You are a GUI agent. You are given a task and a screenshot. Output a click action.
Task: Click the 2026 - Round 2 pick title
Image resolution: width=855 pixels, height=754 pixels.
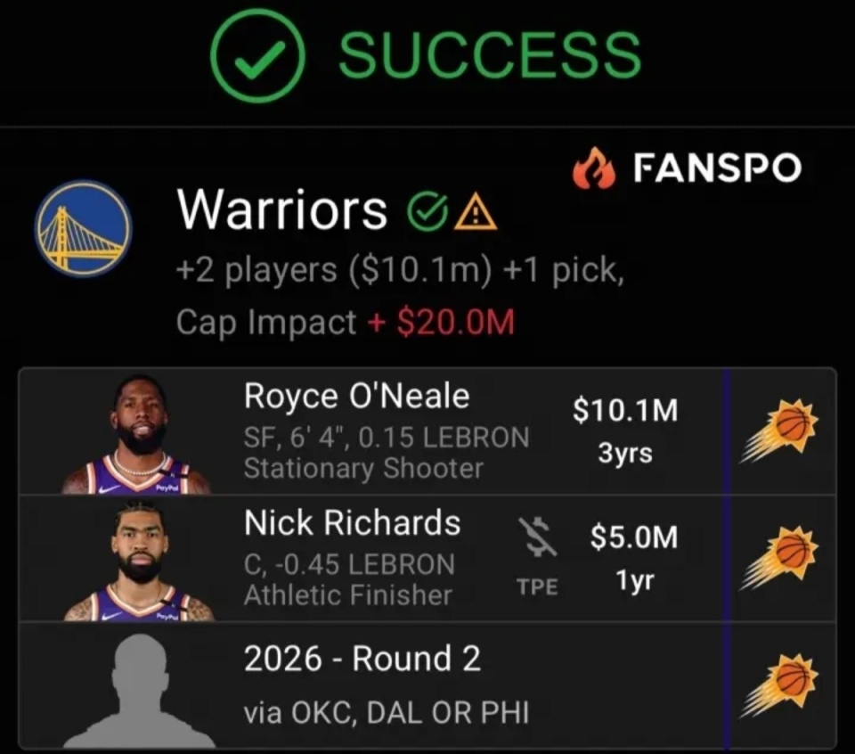point(362,659)
